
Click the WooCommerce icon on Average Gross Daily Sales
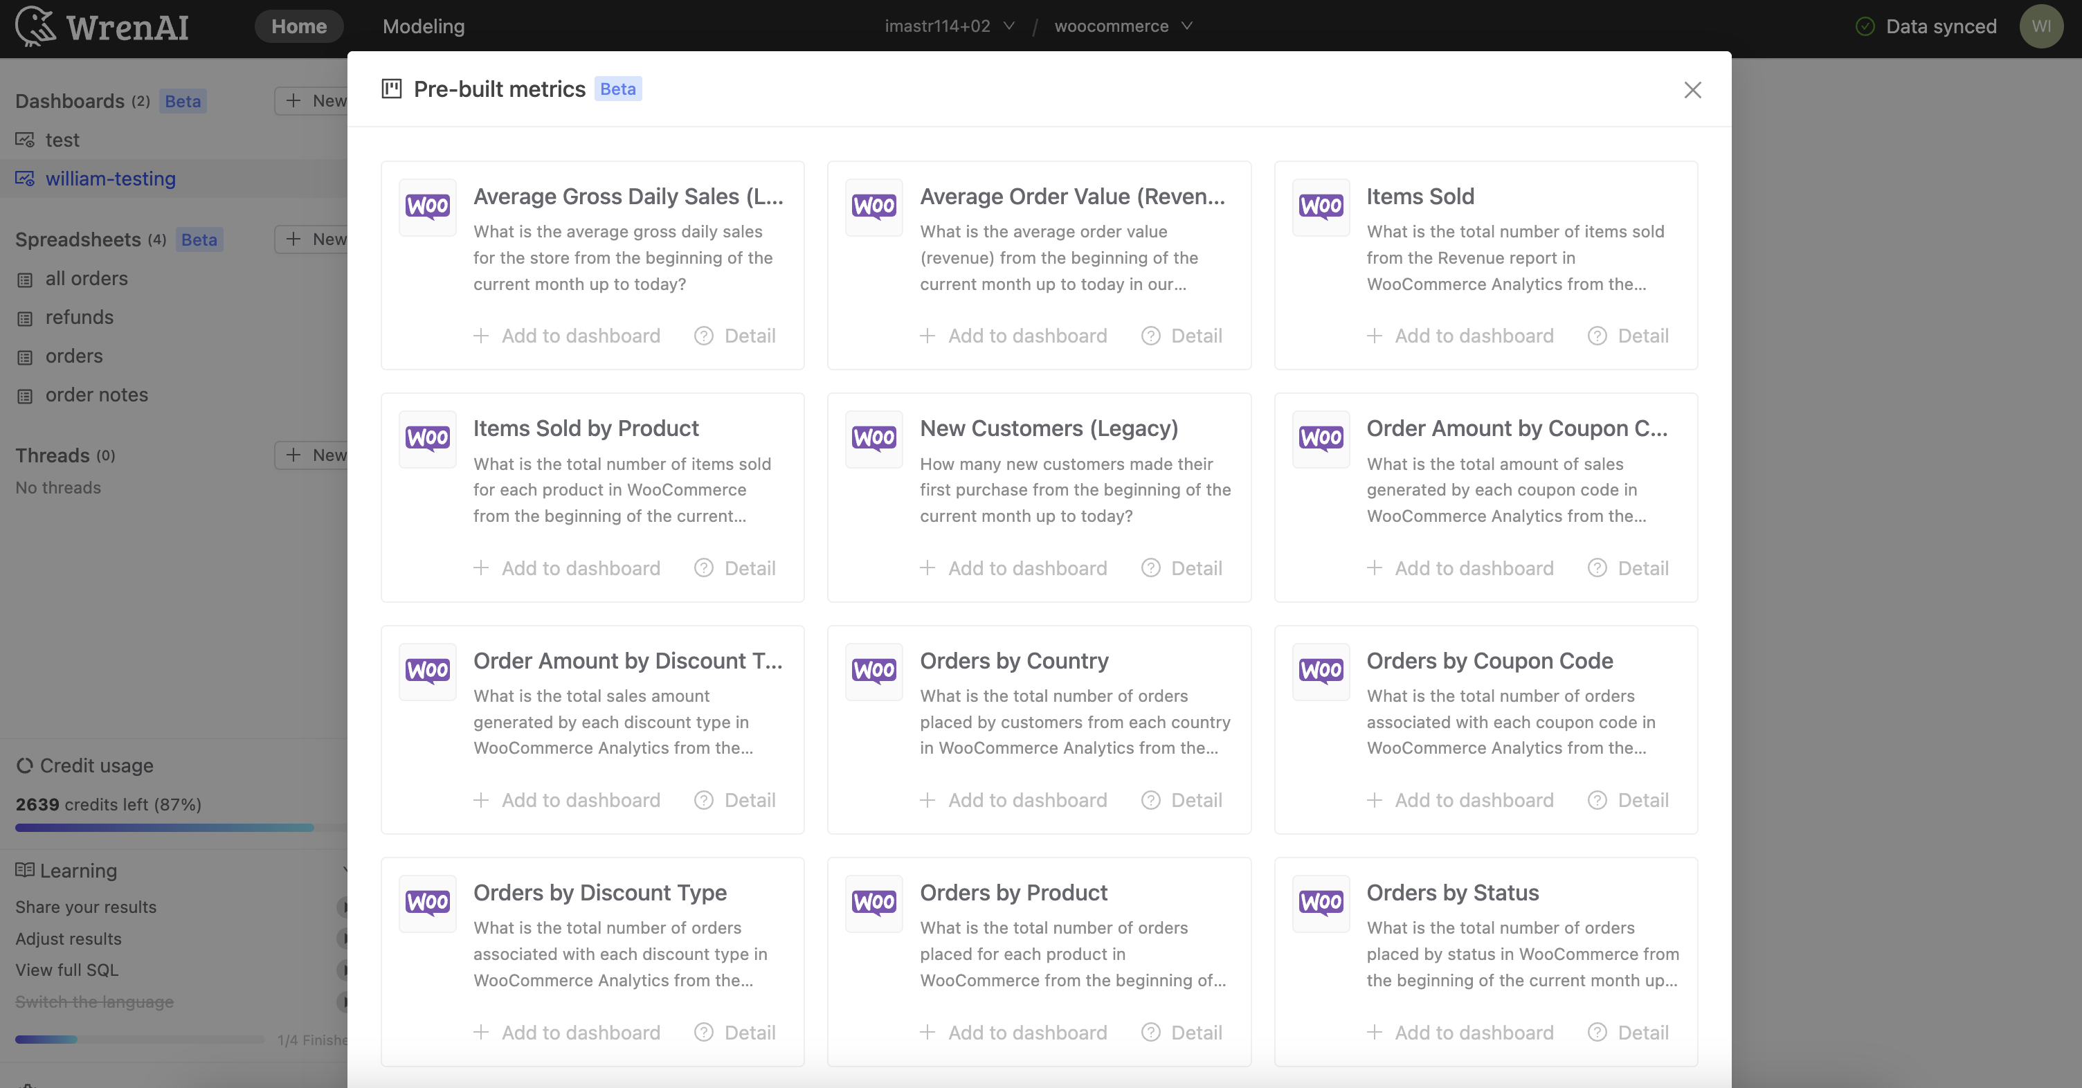428,207
